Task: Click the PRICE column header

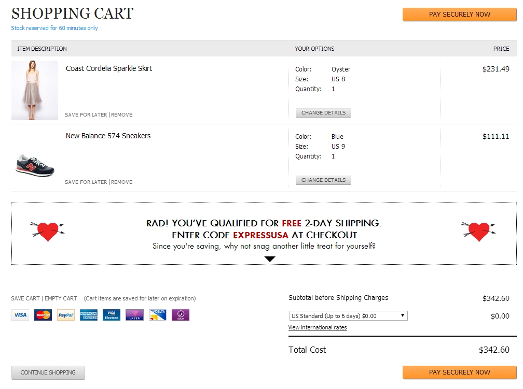Action: 501,49
